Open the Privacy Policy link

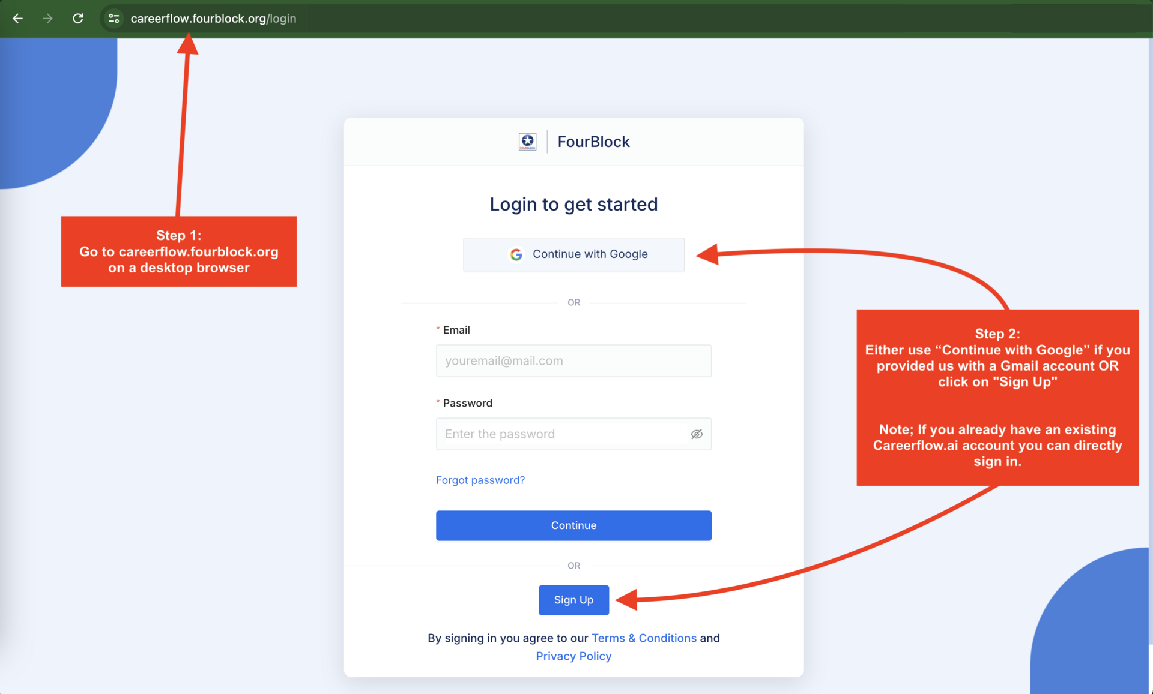(573, 656)
